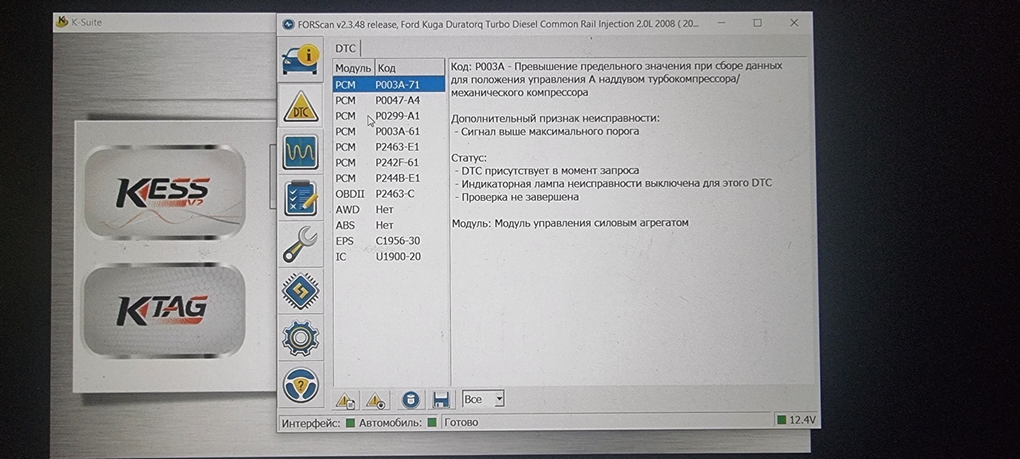Select row with code P242F-61
The image size is (1020, 459).
[389, 163]
